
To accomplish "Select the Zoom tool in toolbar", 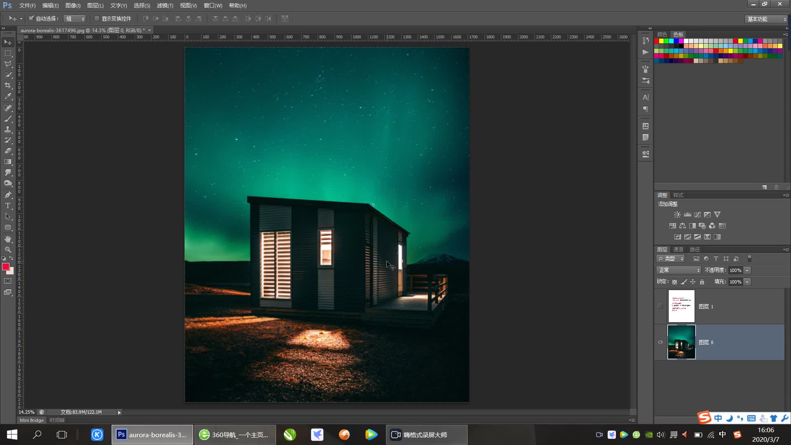I will 8,250.
